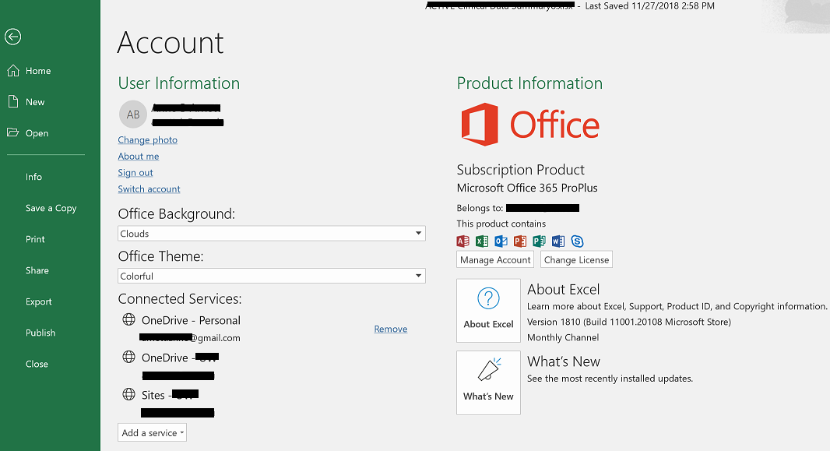Click the Skype app icon
The height and width of the screenshot is (451, 830).
tap(577, 241)
